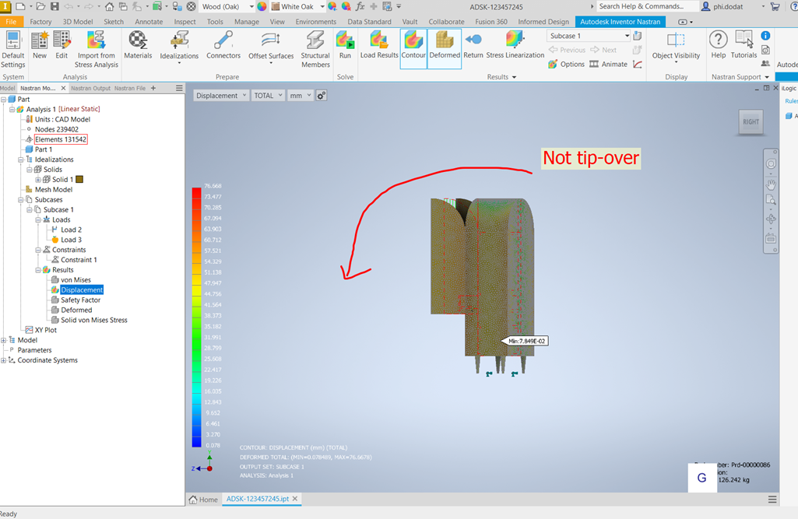Viewport: 798px width, 519px height.
Task: Click the RIGHT face of ViewCube
Action: pyautogui.click(x=751, y=121)
